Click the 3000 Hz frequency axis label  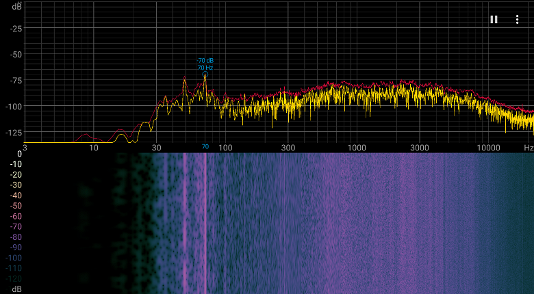coord(419,148)
